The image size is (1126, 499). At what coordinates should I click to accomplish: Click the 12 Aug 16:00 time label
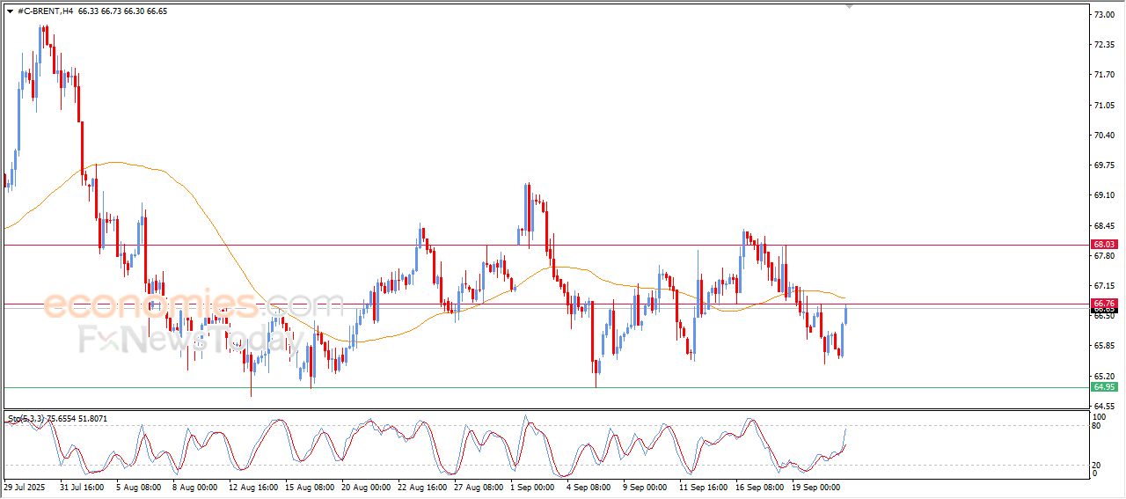[x=252, y=486]
